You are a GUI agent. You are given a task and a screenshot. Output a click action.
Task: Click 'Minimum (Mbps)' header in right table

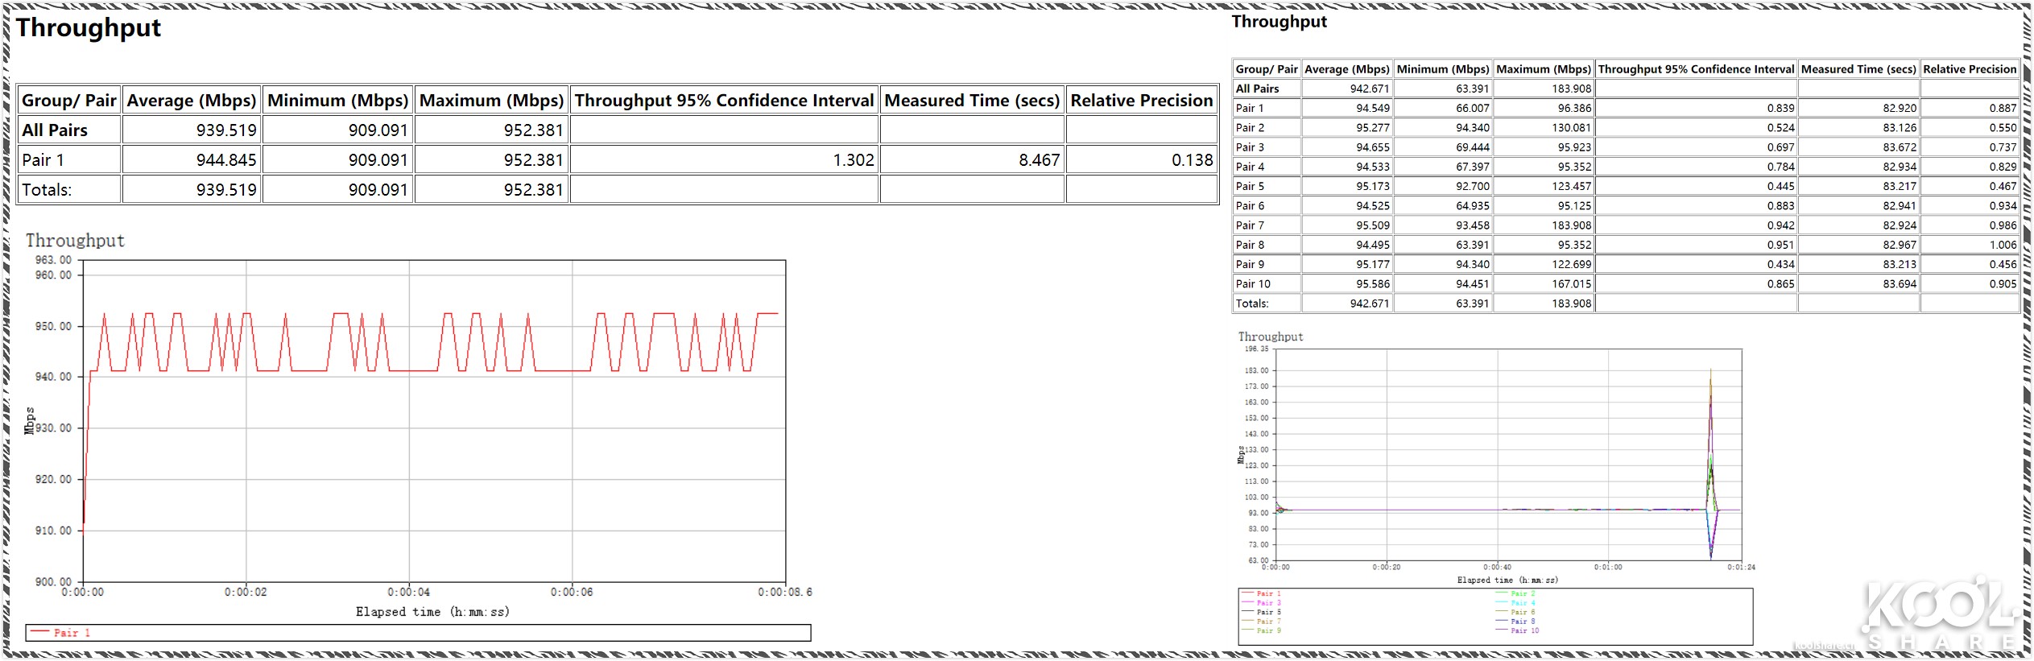click(1442, 69)
